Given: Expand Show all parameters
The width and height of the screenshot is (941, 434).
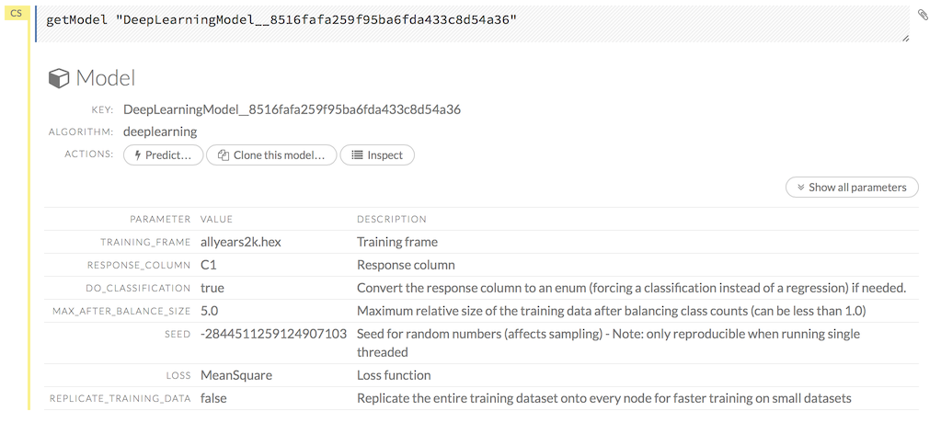Looking at the screenshot, I should point(852,188).
